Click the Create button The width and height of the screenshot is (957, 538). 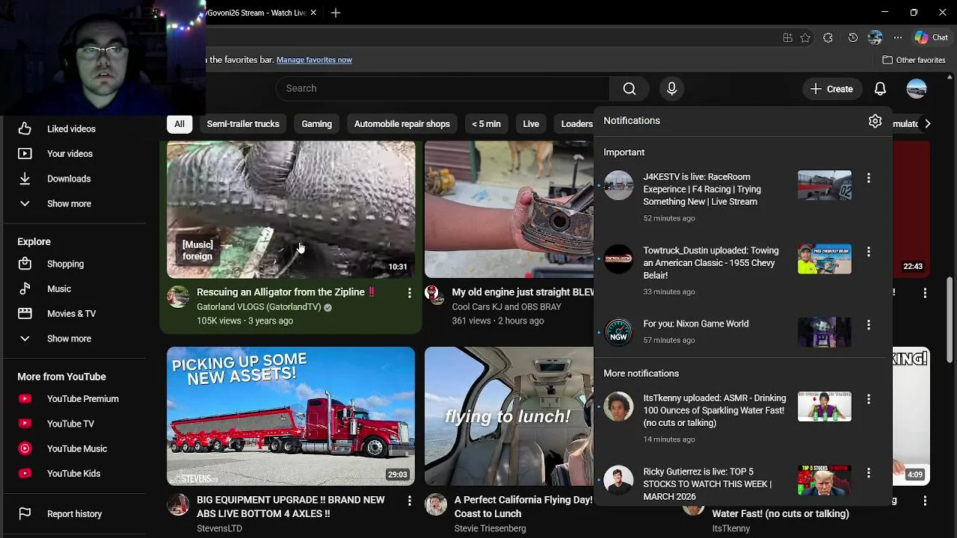[x=831, y=89]
